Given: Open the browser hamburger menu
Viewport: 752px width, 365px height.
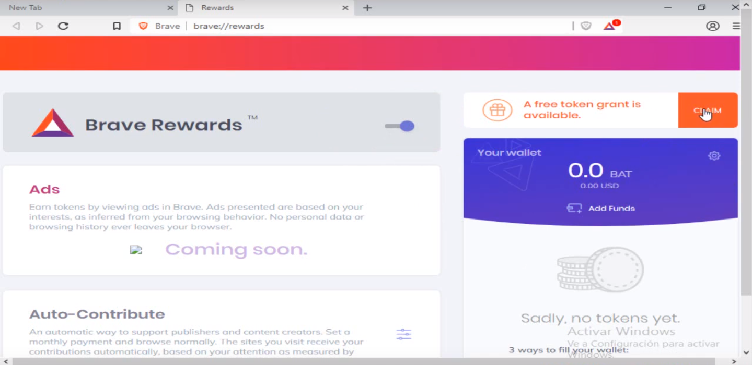Looking at the screenshot, I should [x=736, y=26].
